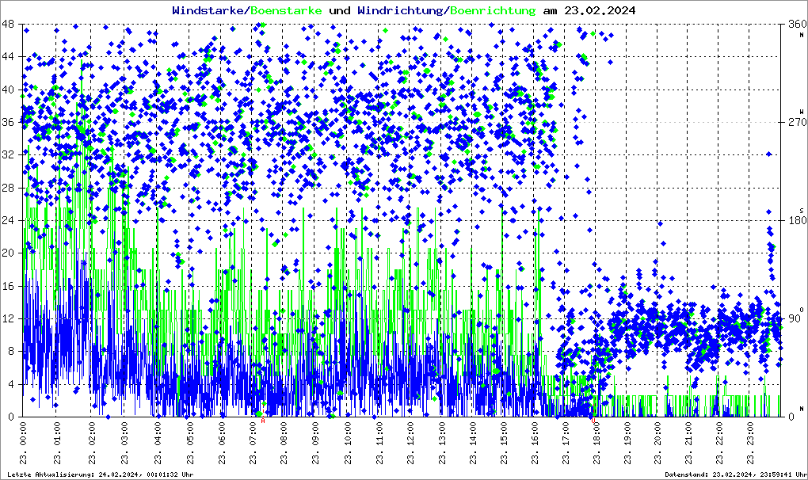Image resolution: width=808 pixels, height=480 pixels.
Task: Click the 270 label on right axis
Action: tap(792, 123)
